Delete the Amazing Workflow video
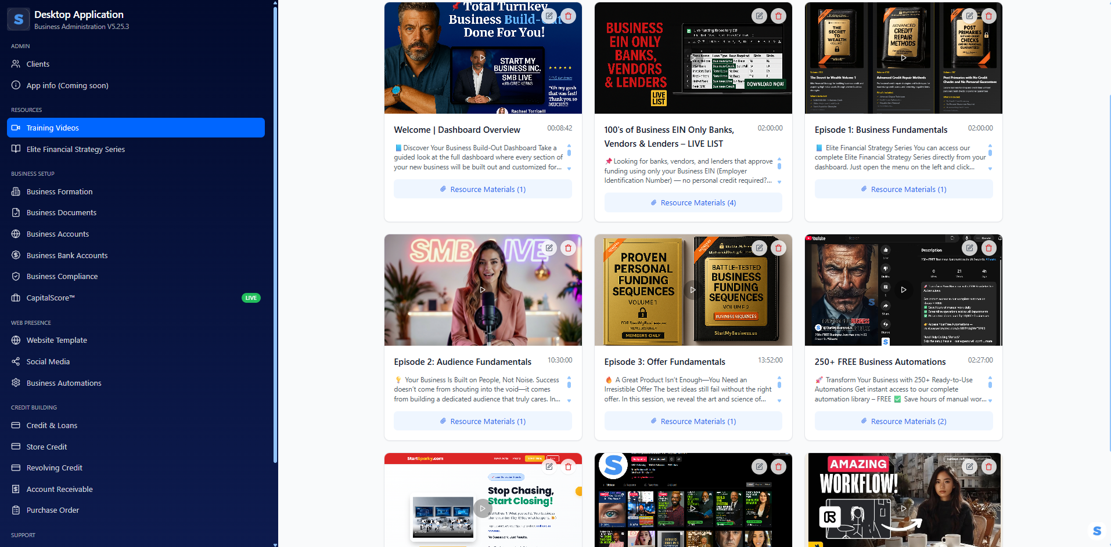The height and width of the screenshot is (547, 1111). click(x=989, y=466)
